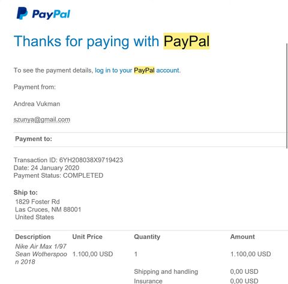Click the payer name Andrea Vukman
The height and width of the screenshot is (284, 288).
(x=37, y=104)
